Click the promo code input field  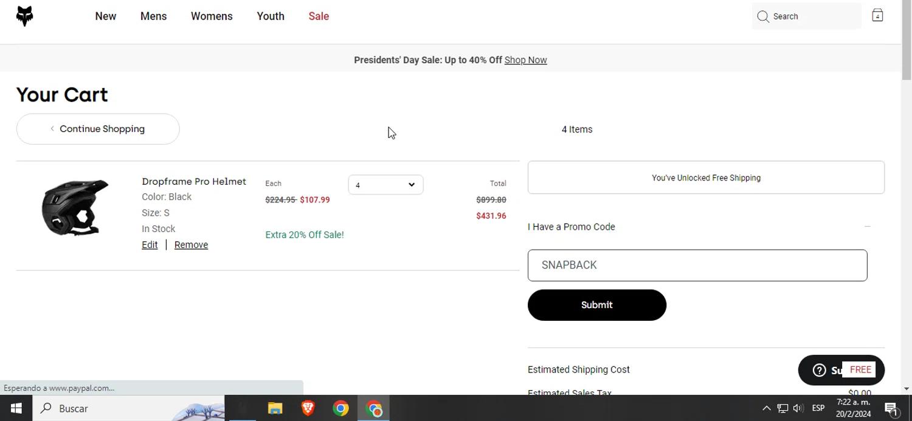(x=697, y=265)
